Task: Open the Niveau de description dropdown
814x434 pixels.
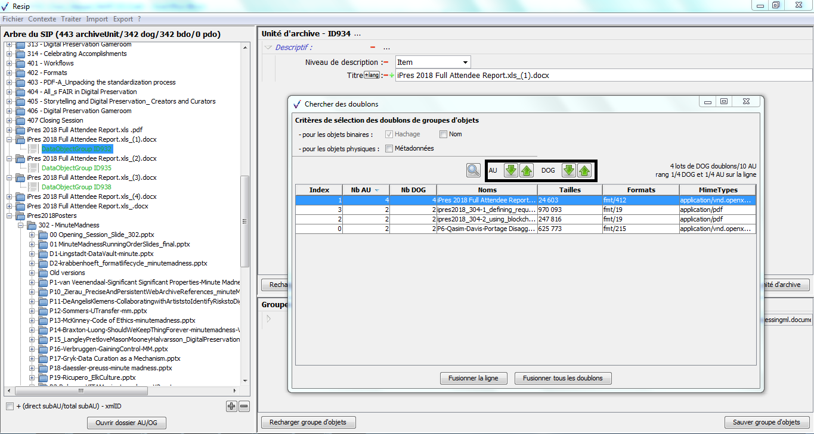Action: pyautogui.click(x=465, y=62)
